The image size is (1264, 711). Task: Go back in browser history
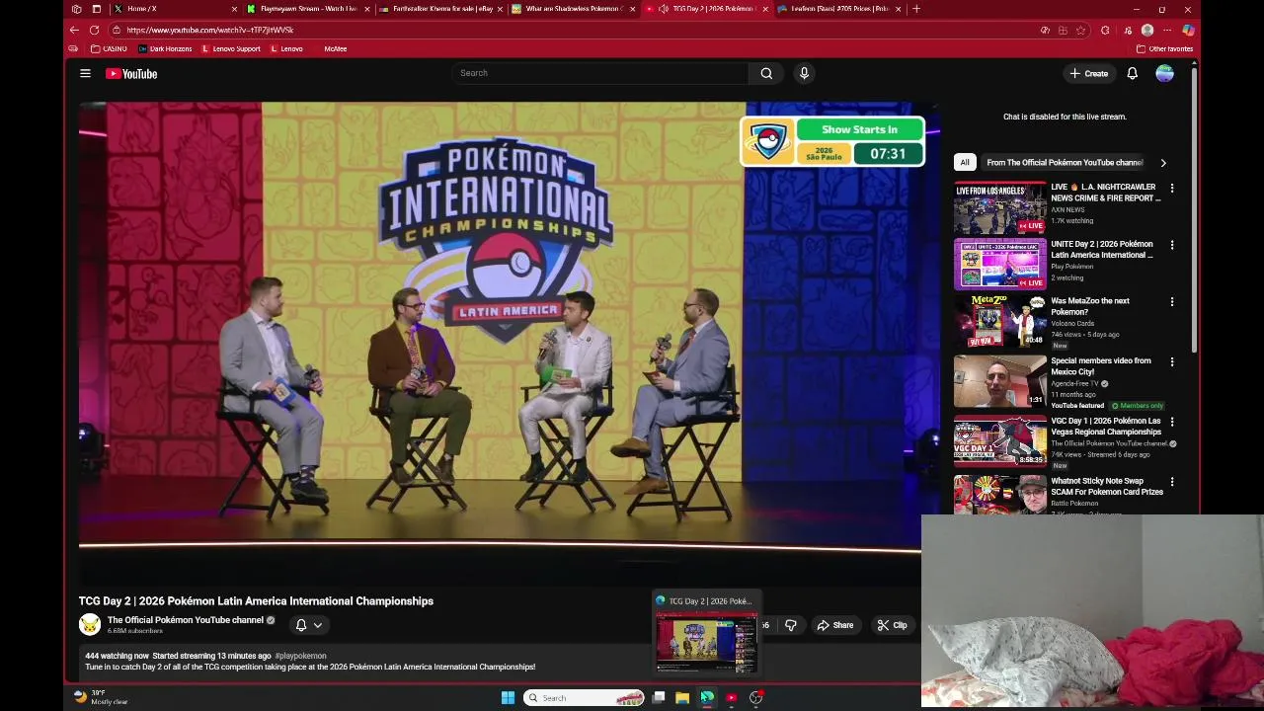coord(74,30)
